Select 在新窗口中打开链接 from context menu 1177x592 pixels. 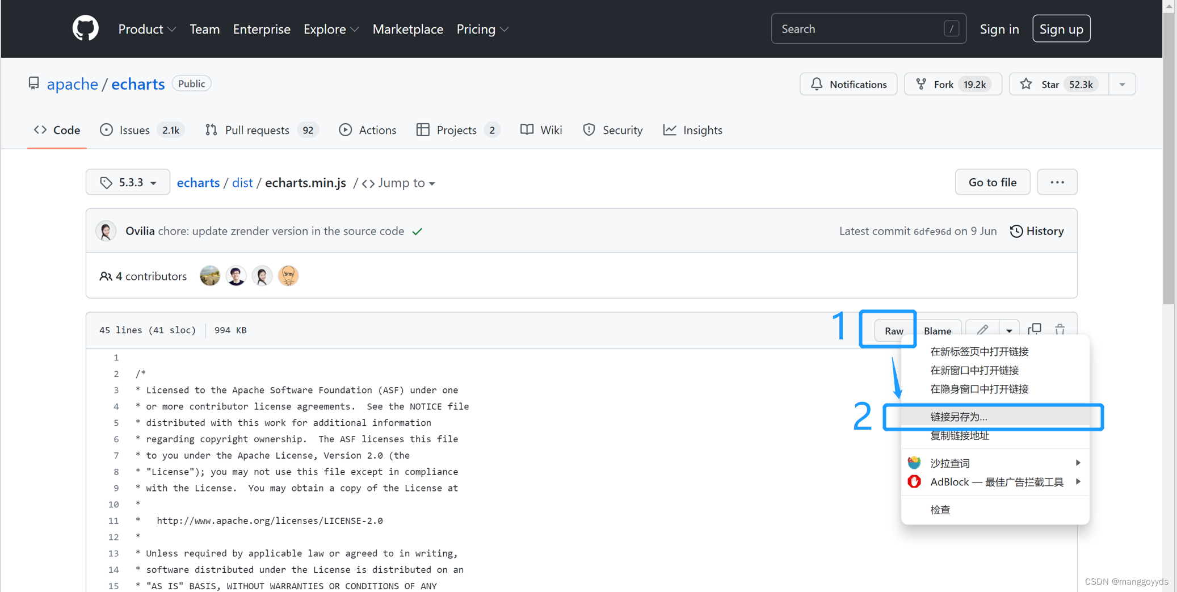click(x=995, y=370)
